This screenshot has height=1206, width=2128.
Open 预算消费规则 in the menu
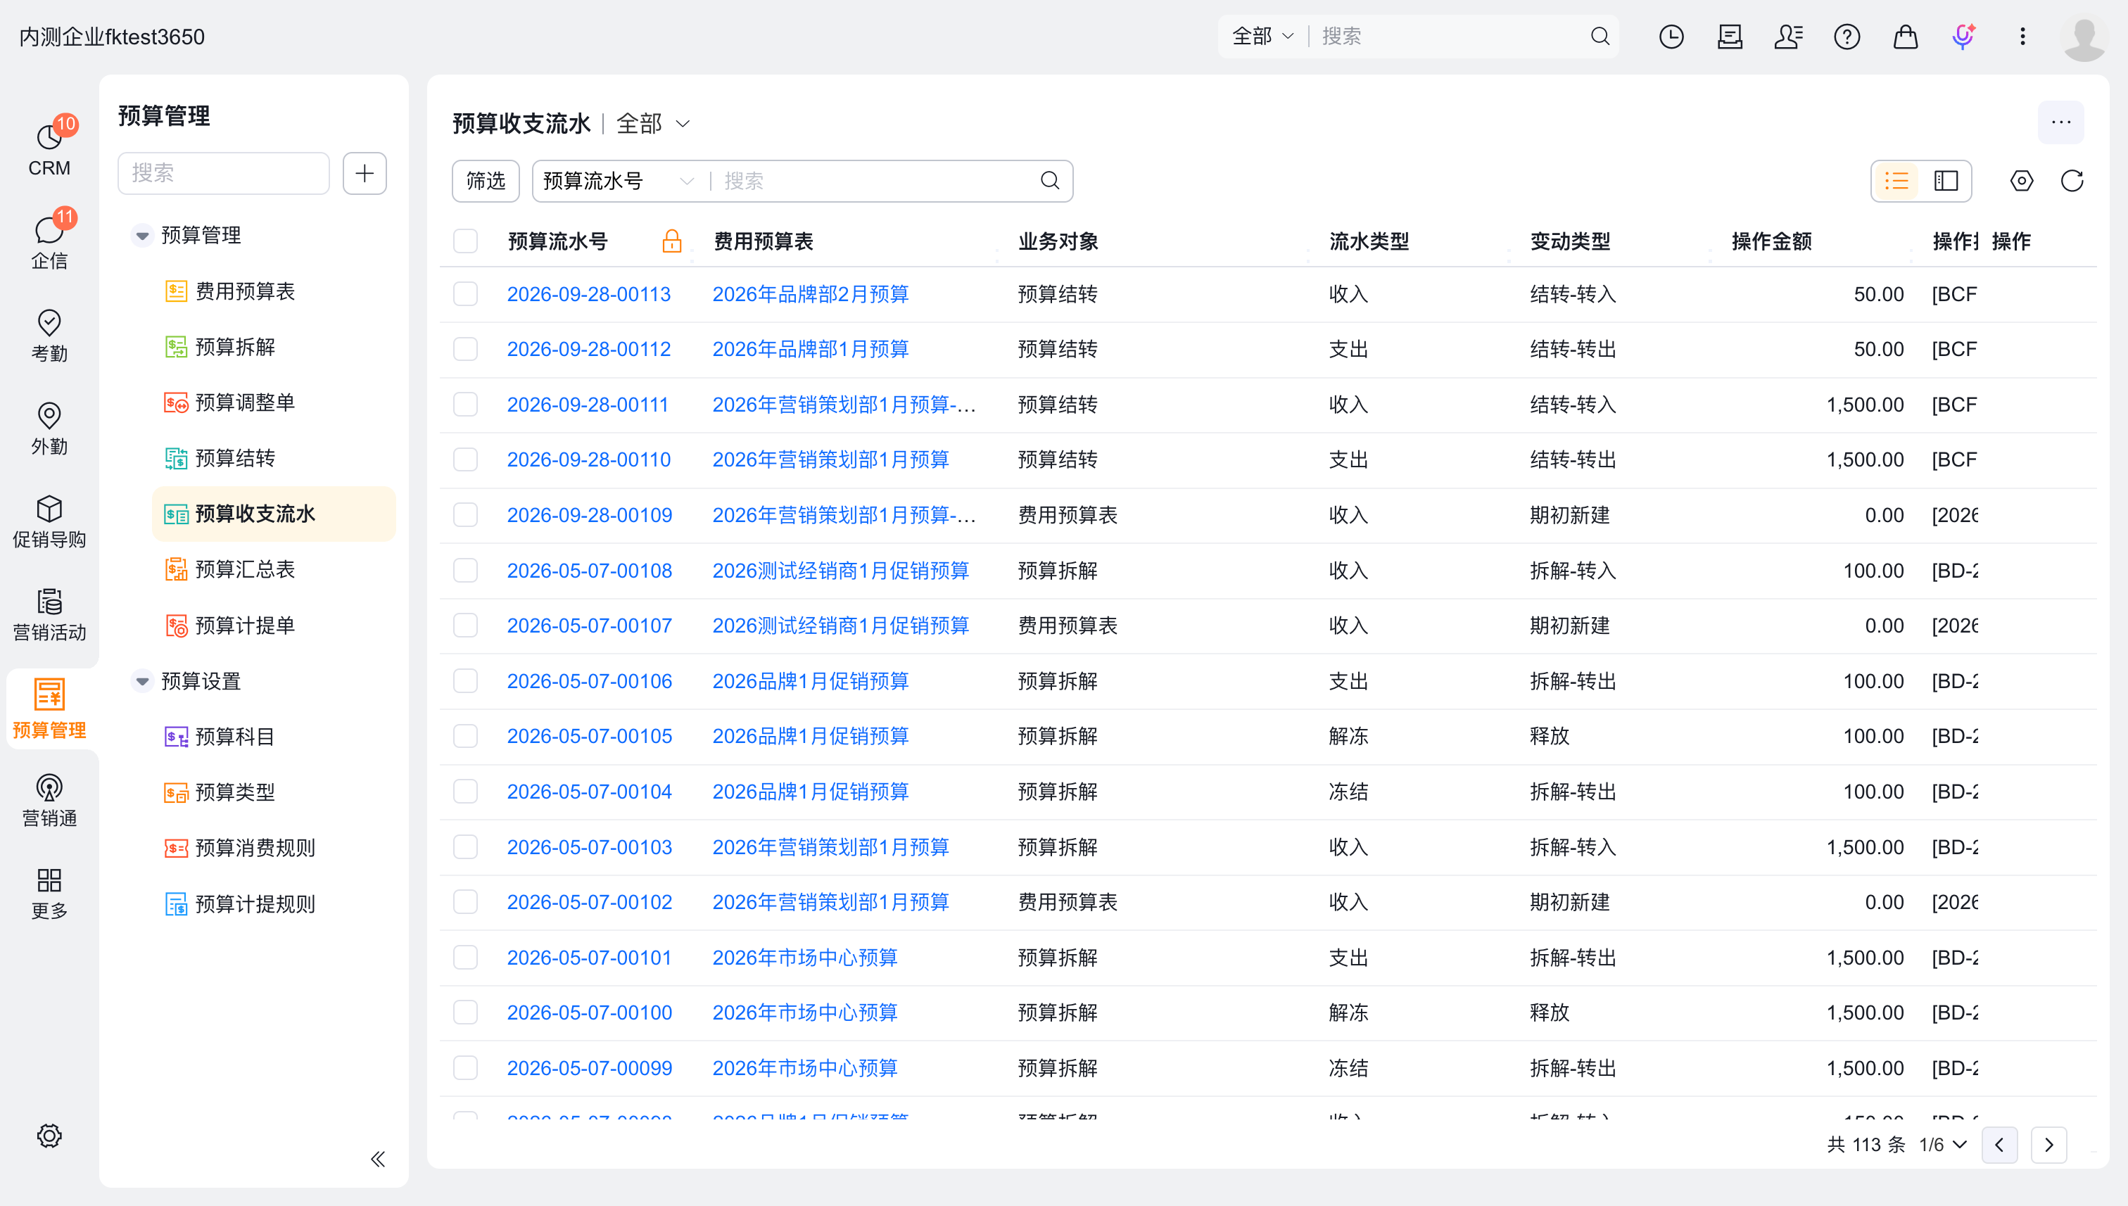coord(254,848)
